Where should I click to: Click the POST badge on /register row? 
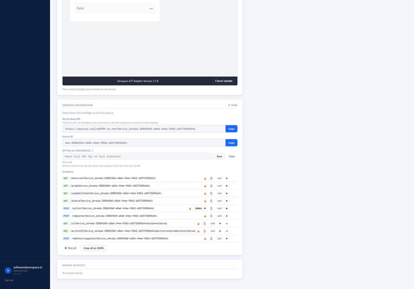66,216
